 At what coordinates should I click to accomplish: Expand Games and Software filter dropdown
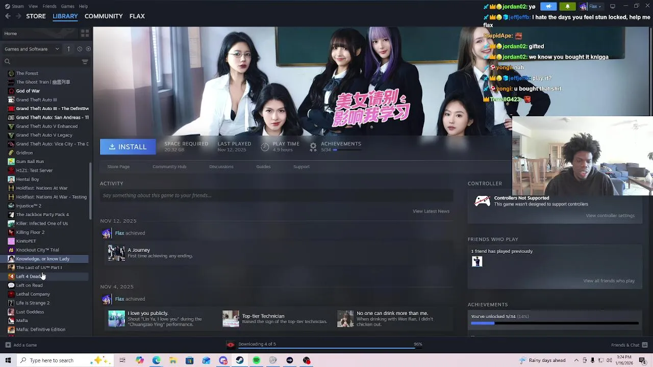coord(31,49)
